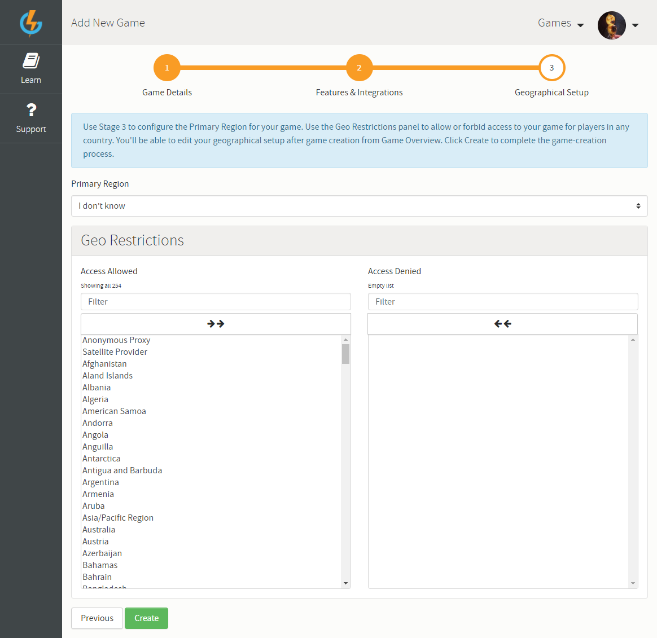The width and height of the screenshot is (657, 638).
Task: Select Australia in the allowed list
Action: click(99, 530)
